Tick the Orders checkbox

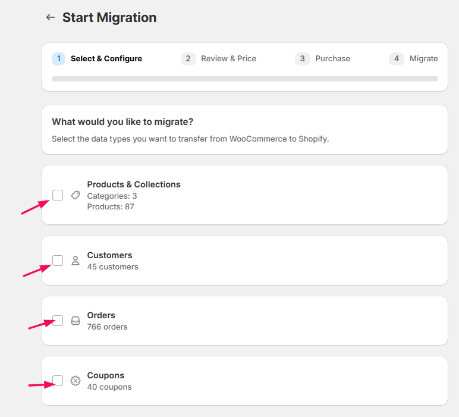(x=58, y=321)
